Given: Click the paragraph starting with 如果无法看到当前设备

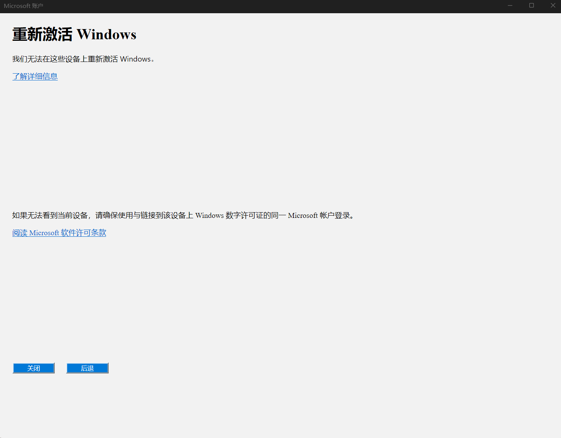Looking at the screenshot, I should click(183, 215).
